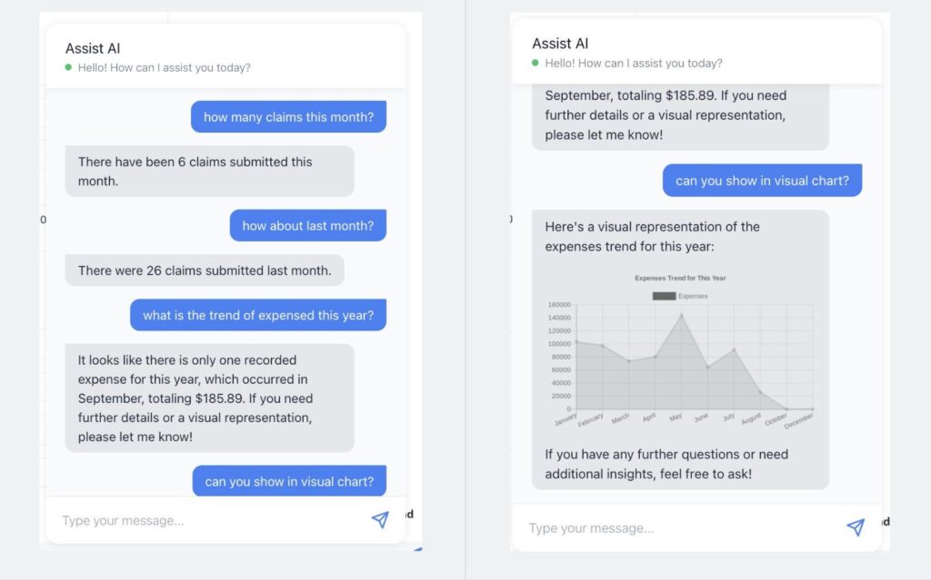Click the Assist AI title in left panel
Image resolution: width=931 pixels, height=580 pixels.
(x=93, y=48)
